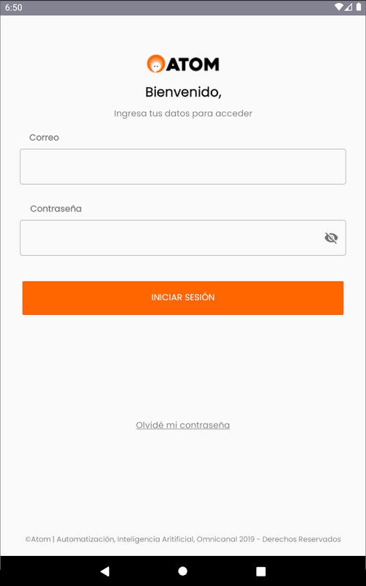Tap the INICIAR SESIÓN button
The image size is (366, 586).
[183, 298]
